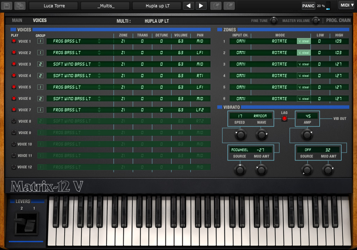357x250 pixels.
Task: Toggle the Voice 1 play LED
Action: point(14,41)
